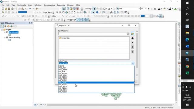
Task: Open Microsoft Edge from the taskbar
Action: pos(187,40)
